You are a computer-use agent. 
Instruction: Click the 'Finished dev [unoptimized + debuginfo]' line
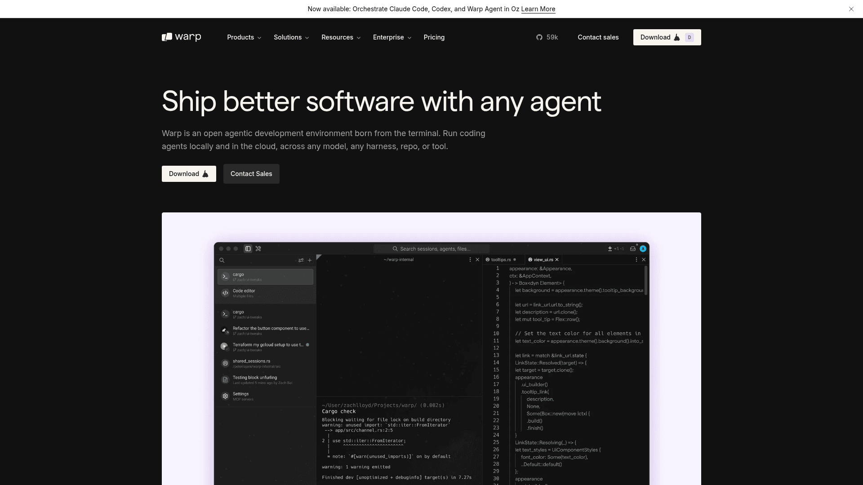click(397, 477)
